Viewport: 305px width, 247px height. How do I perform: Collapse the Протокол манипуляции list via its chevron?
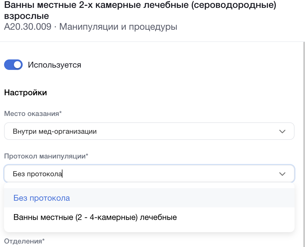(282, 174)
